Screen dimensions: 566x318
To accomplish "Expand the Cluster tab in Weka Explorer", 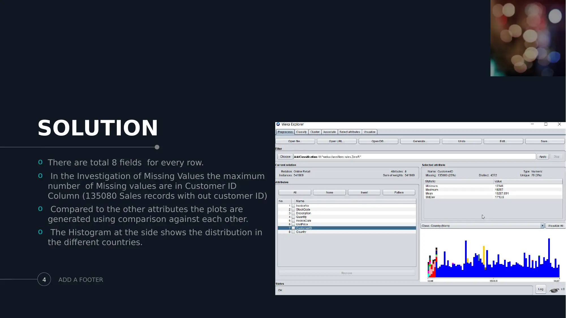I will point(315,132).
